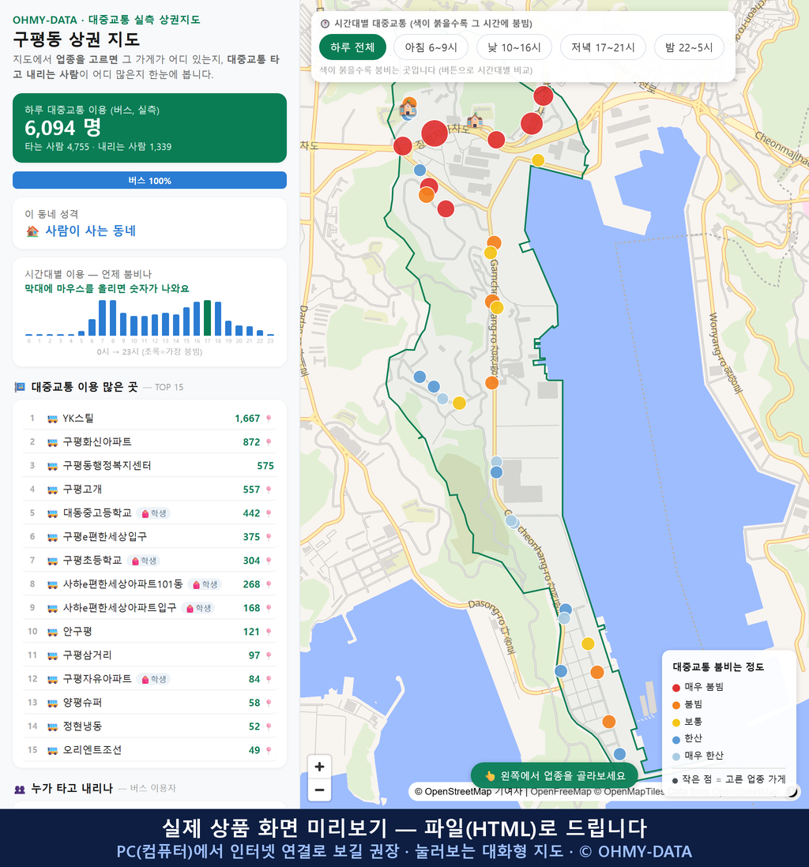Click the bus icon in the 사하e편한세상아파트101동 row
Viewport: 809px width, 867px height.
coord(53,584)
